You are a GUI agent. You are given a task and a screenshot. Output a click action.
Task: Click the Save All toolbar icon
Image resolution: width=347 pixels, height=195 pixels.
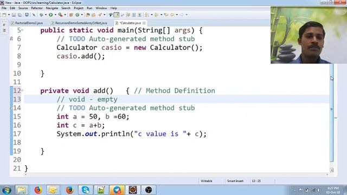(20, 15)
